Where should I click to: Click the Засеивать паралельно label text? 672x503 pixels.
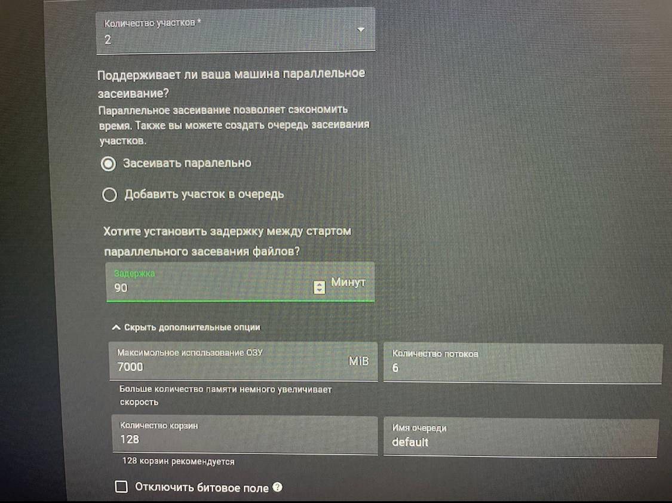[188, 163]
